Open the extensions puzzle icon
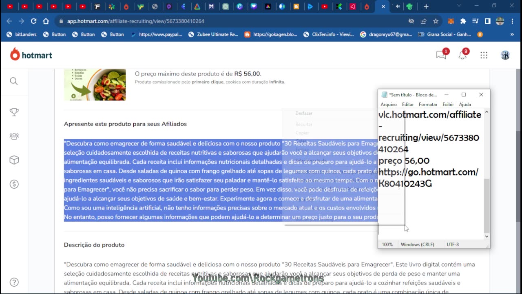 463,21
